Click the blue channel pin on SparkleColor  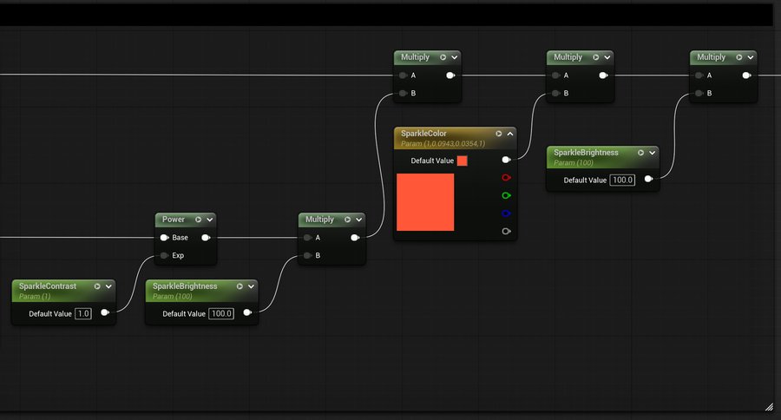pyautogui.click(x=506, y=213)
